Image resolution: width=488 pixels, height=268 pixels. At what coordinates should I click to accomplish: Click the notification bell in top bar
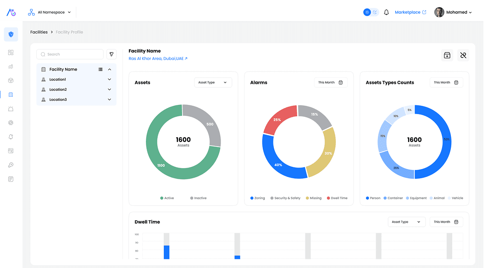386,12
